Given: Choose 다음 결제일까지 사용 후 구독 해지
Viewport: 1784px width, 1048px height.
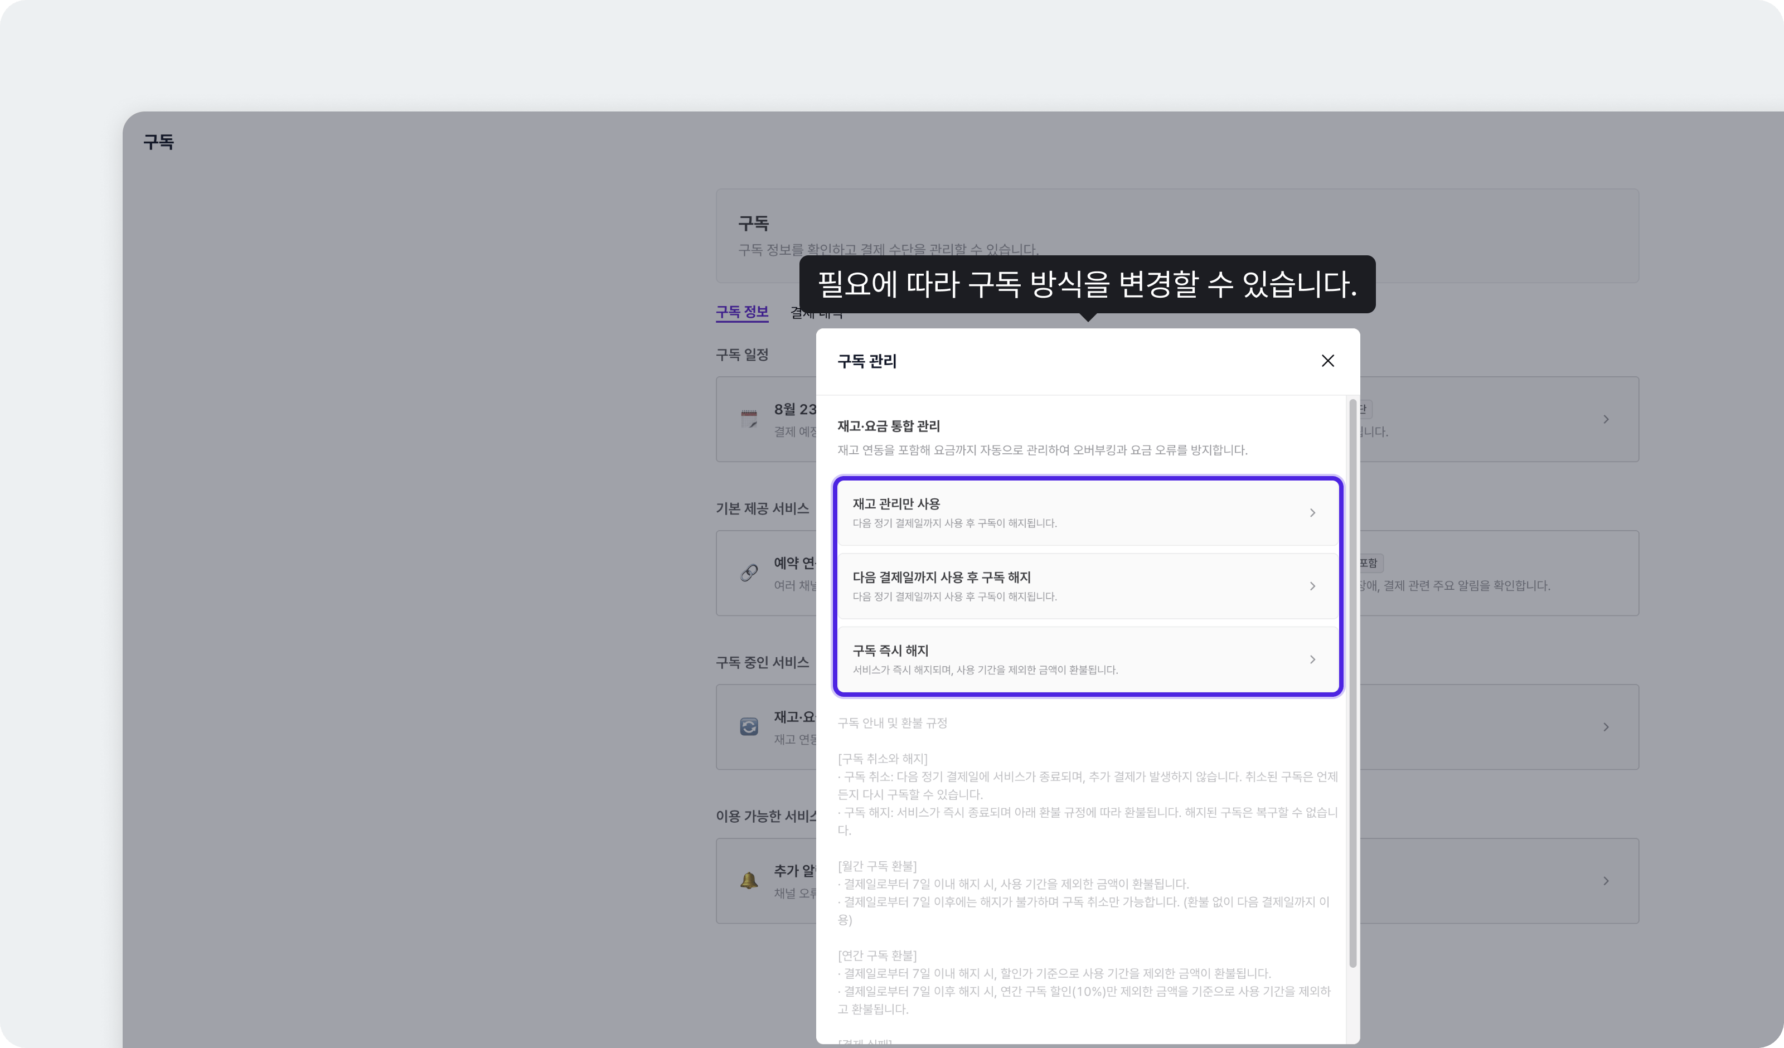Looking at the screenshot, I should 1088,586.
